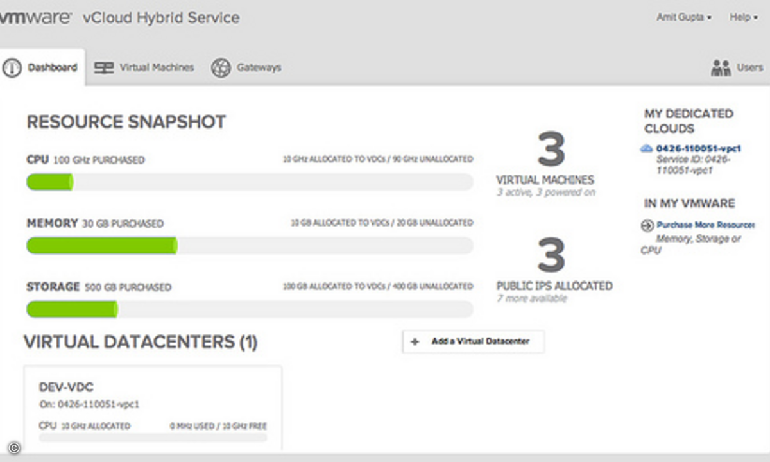Click the cloud icon beside 0426-110051-vpc1
Viewport: 770px width, 462px height.
[647, 149]
